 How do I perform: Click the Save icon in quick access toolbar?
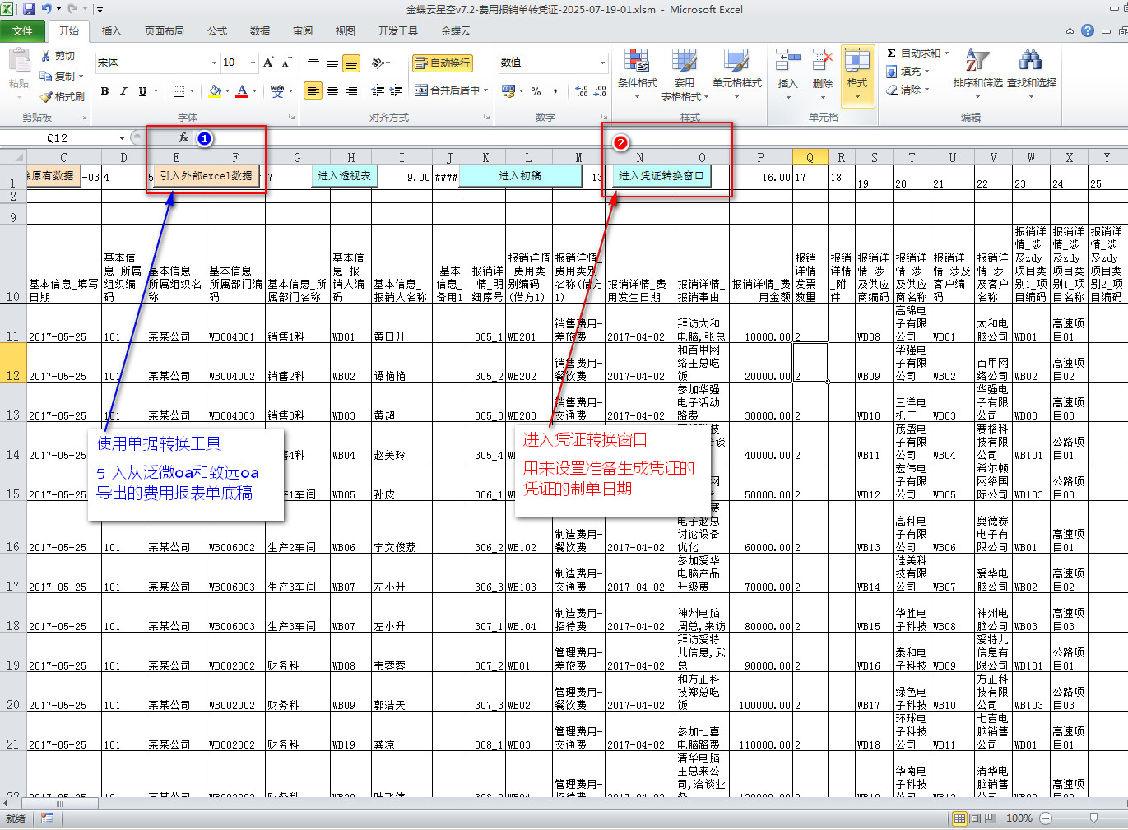click(29, 10)
